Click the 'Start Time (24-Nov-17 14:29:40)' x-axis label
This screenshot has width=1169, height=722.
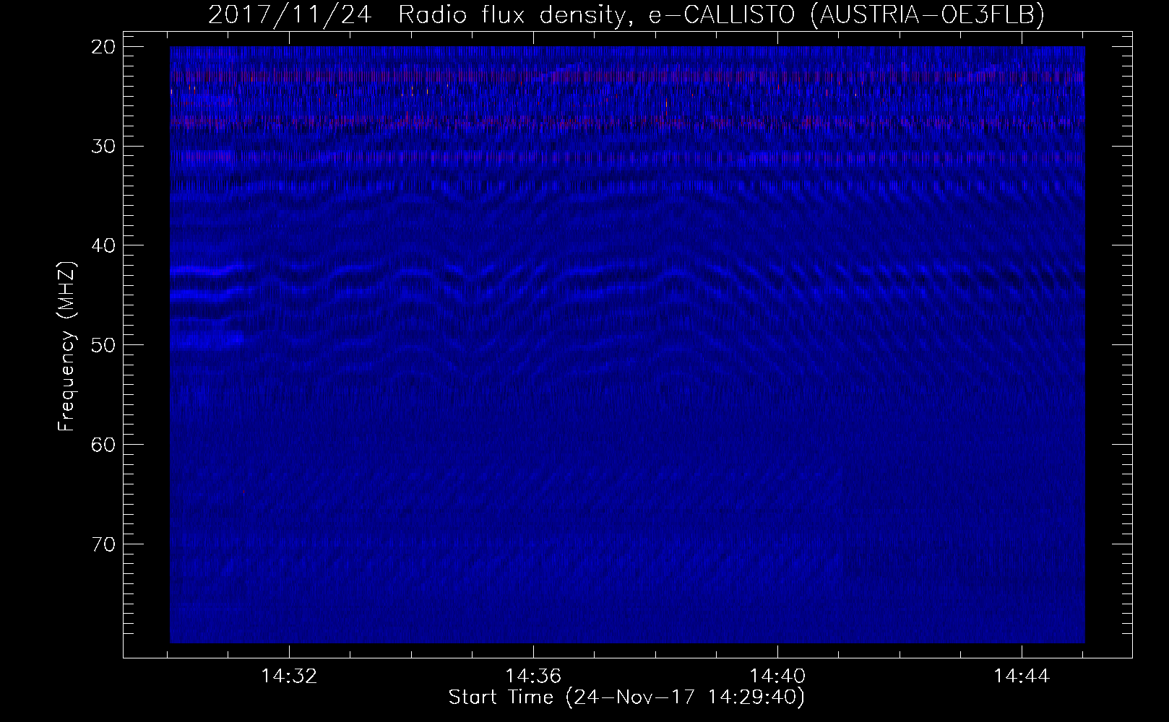click(626, 697)
